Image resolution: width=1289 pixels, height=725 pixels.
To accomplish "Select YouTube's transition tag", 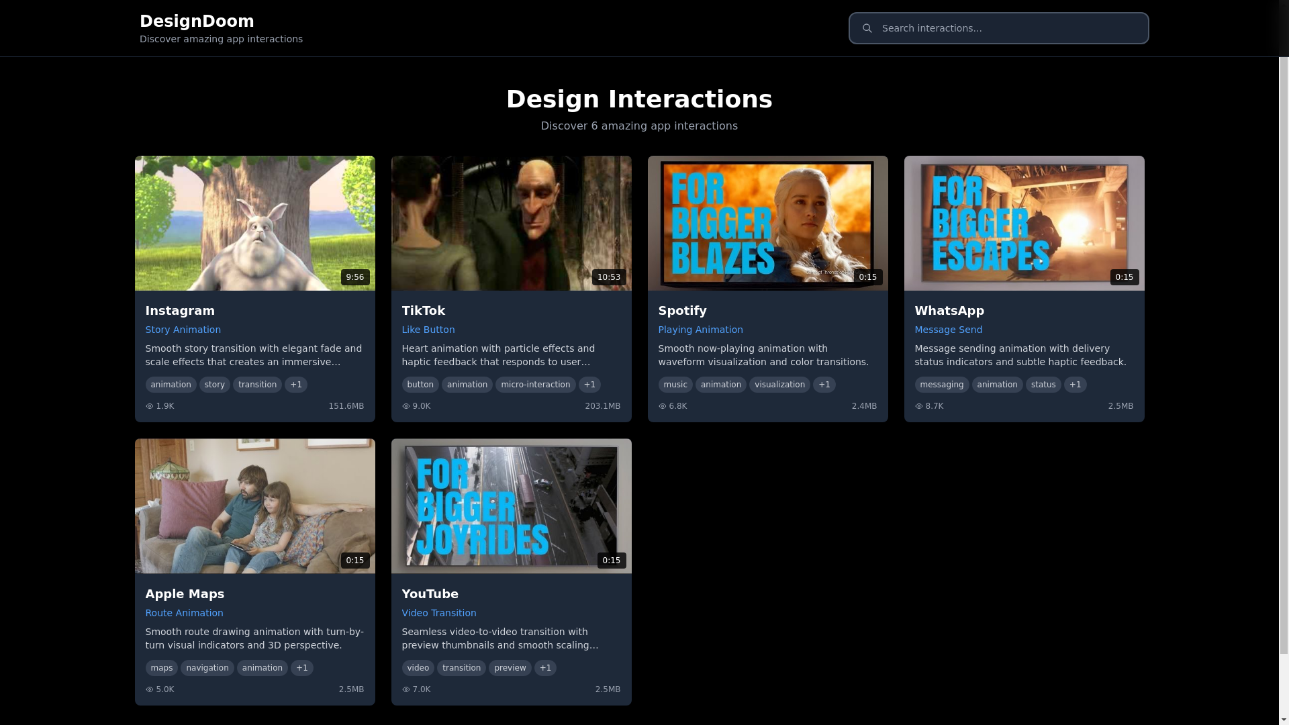I will click(462, 668).
